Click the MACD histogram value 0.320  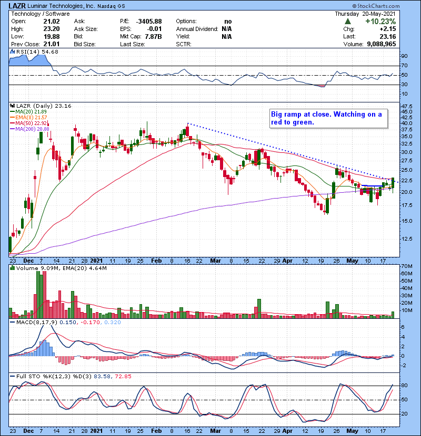(113, 323)
